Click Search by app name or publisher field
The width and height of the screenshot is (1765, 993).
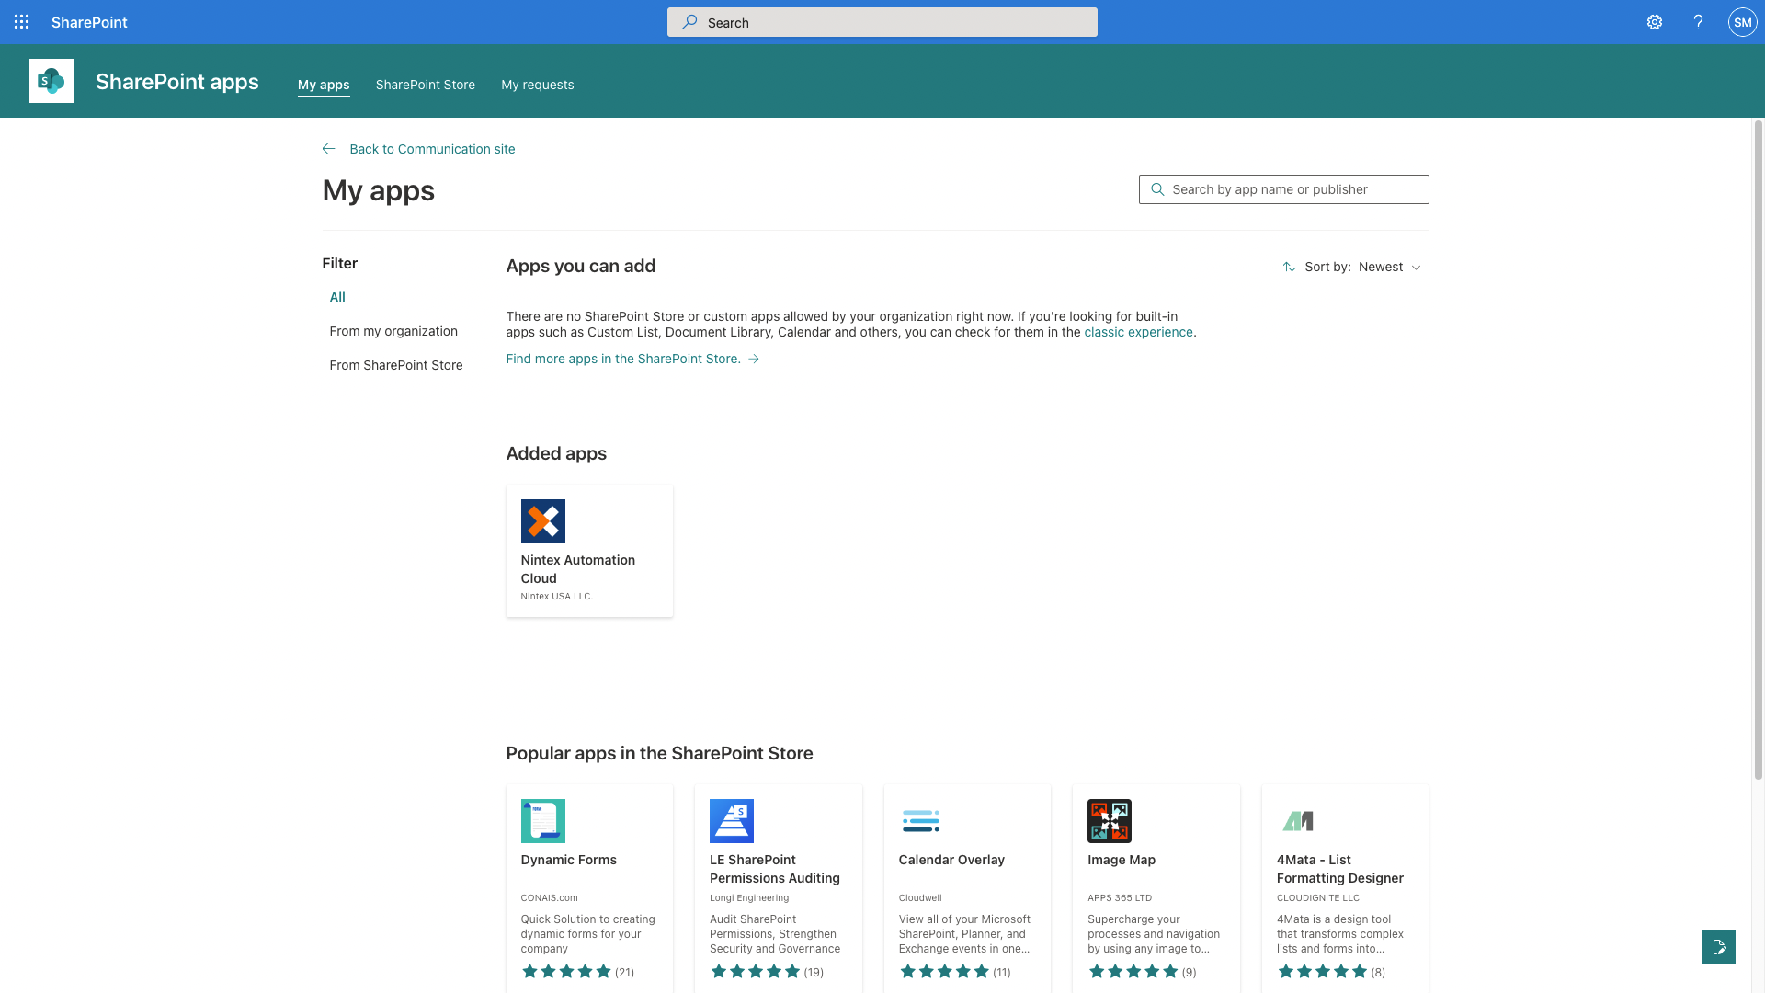(x=1284, y=189)
